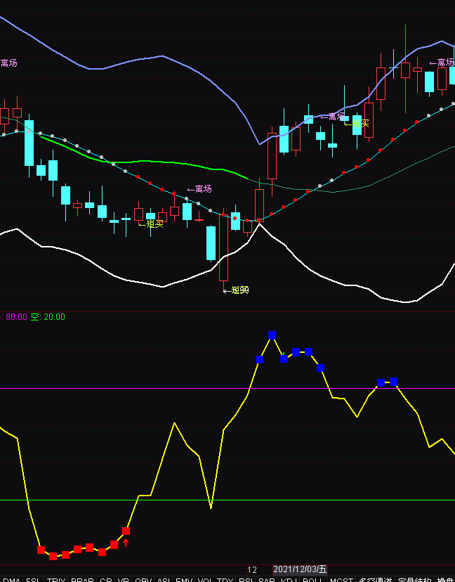455x582 pixels.
Task: Switch to the OBV indicator tab
Action: pos(143,578)
